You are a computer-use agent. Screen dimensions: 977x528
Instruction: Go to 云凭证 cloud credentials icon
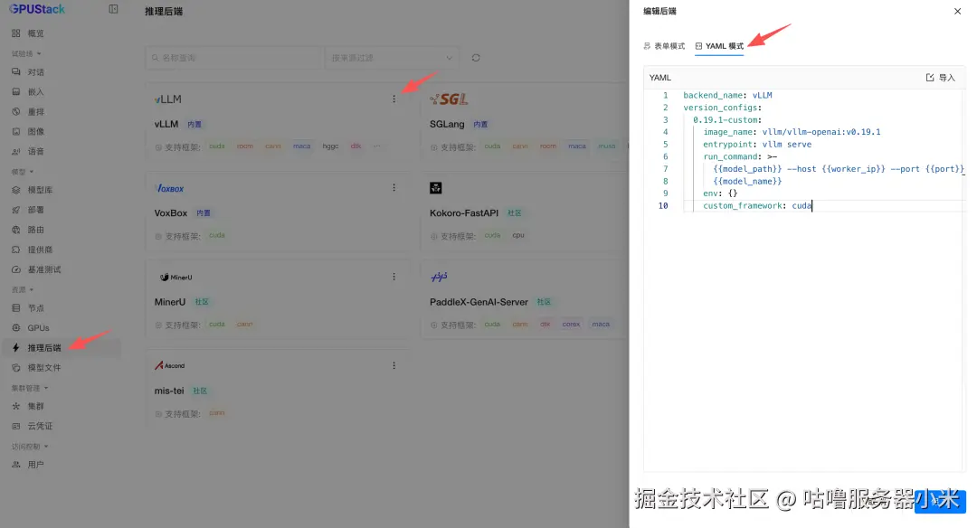(16, 427)
